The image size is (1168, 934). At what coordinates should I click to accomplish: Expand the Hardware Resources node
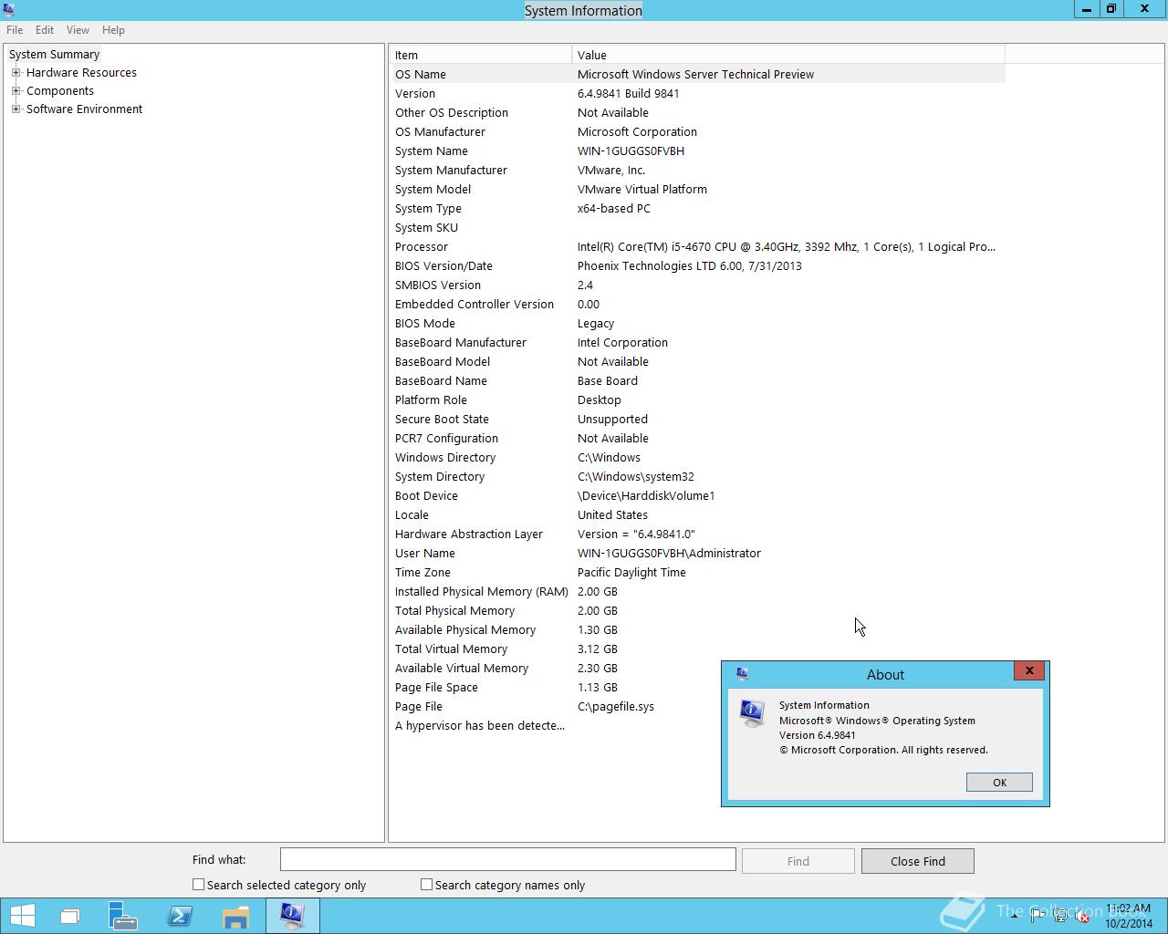(16, 73)
